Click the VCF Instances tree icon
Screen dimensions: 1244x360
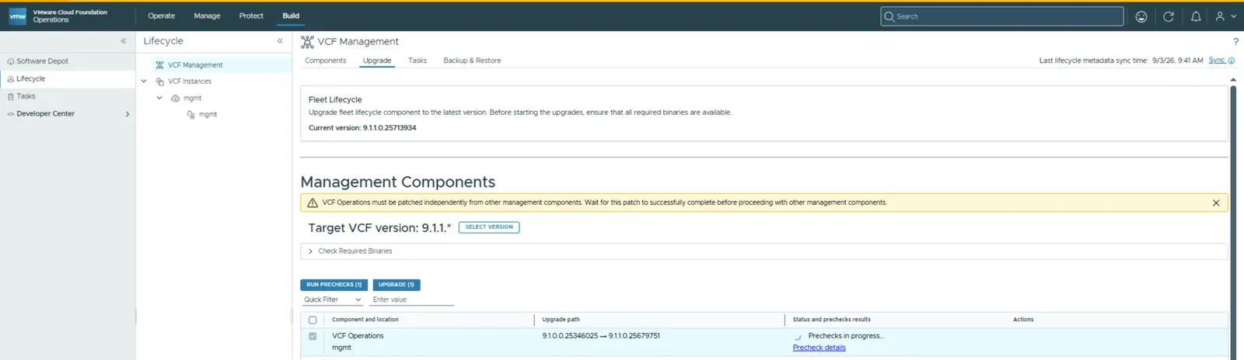click(x=160, y=81)
